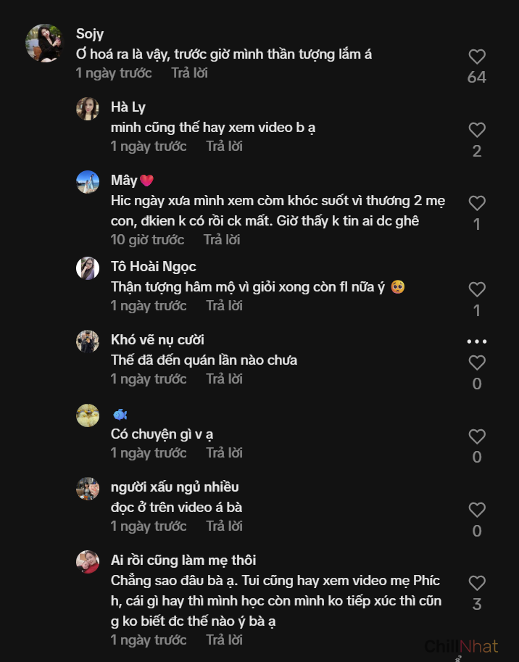The height and width of the screenshot is (662, 519).
Task: Heart người xấu ngủ nhiều's reply
Action: (476, 510)
